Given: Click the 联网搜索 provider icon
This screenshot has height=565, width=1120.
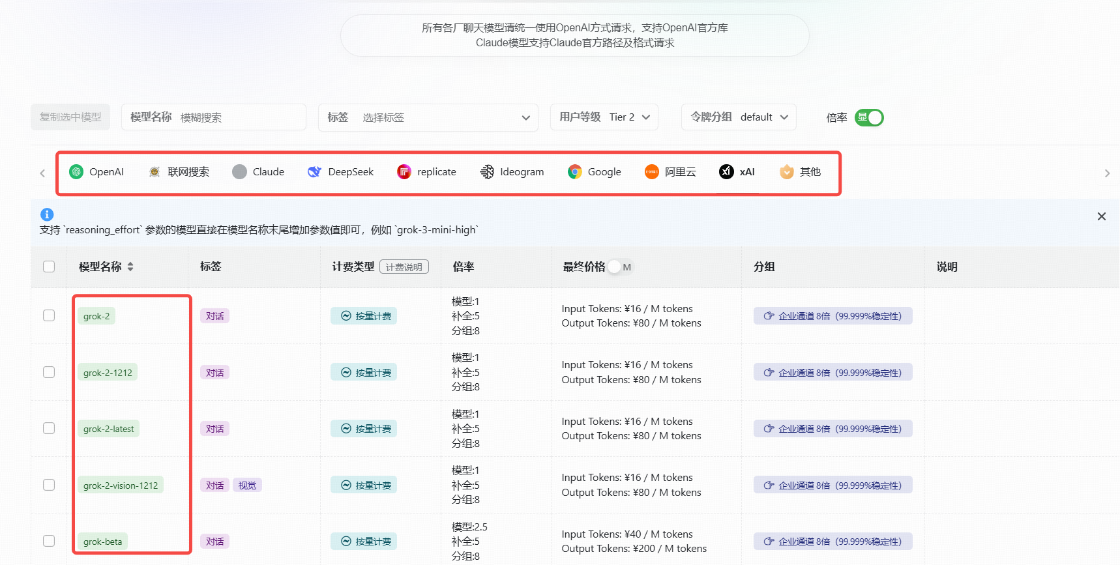Looking at the screenshot, I should (x=155, y=171).
